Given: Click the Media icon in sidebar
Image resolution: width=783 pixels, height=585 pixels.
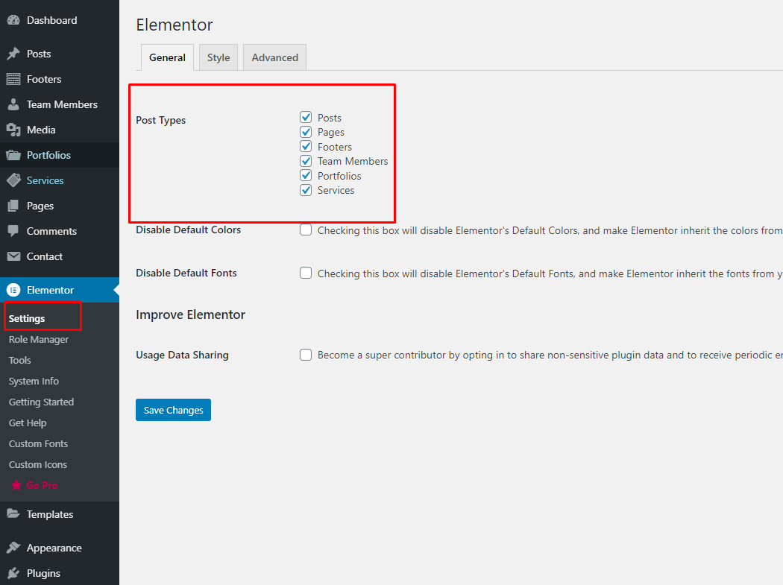Looking at the screenshot, I should 13,130.
